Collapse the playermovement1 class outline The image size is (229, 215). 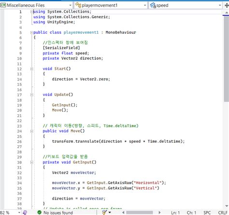point(32,32)
